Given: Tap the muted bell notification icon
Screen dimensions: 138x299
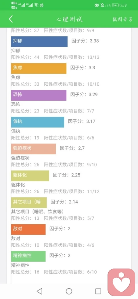Looking at the screenshot, I should pyautogui.click(x=102, y=5).
